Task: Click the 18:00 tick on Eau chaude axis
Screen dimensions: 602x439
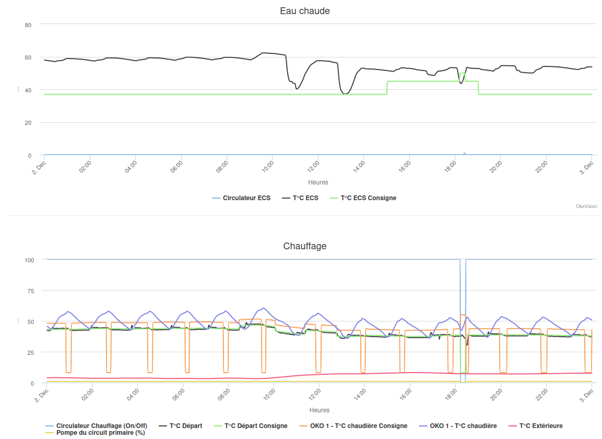Action: click(x=451, y=166)
